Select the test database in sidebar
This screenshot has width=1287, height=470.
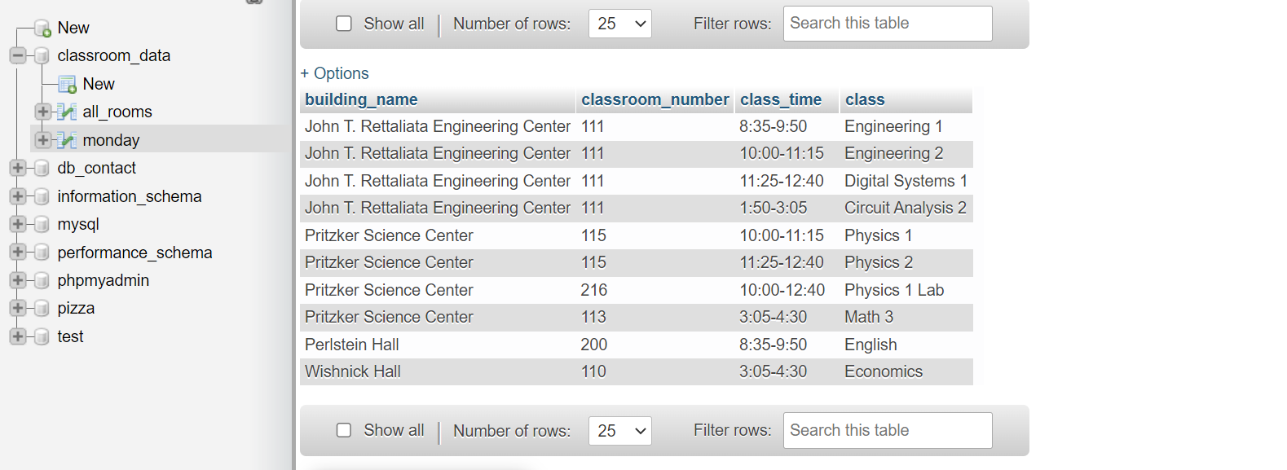[69, 336]
